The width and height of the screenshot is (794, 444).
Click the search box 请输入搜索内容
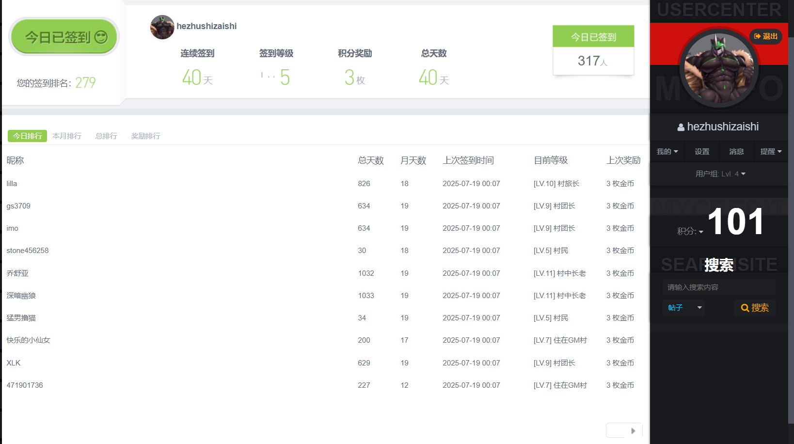click(718, 287)
